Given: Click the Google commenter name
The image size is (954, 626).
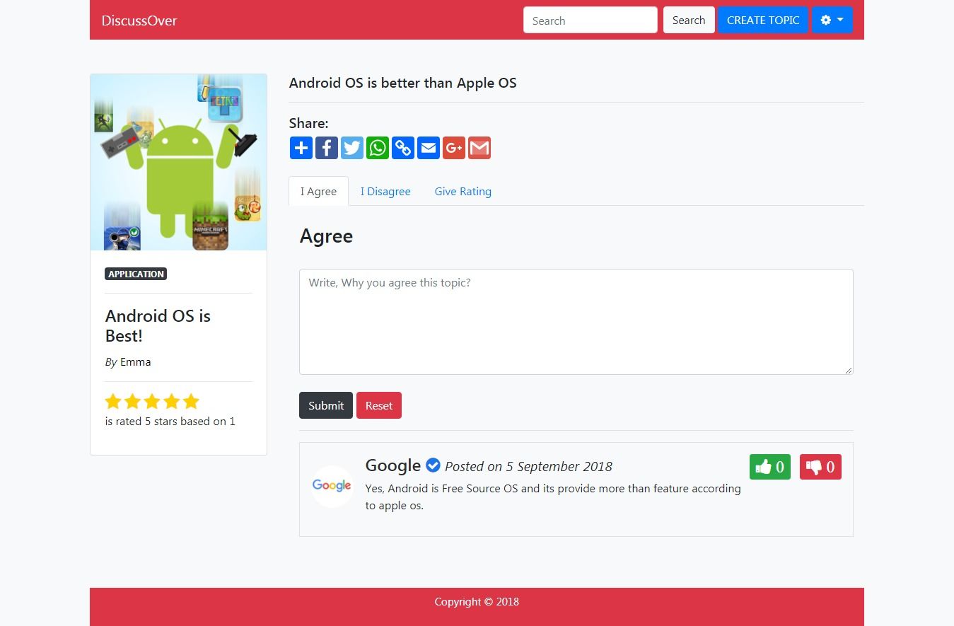Looking at the screenshot, I should point(393,465).
